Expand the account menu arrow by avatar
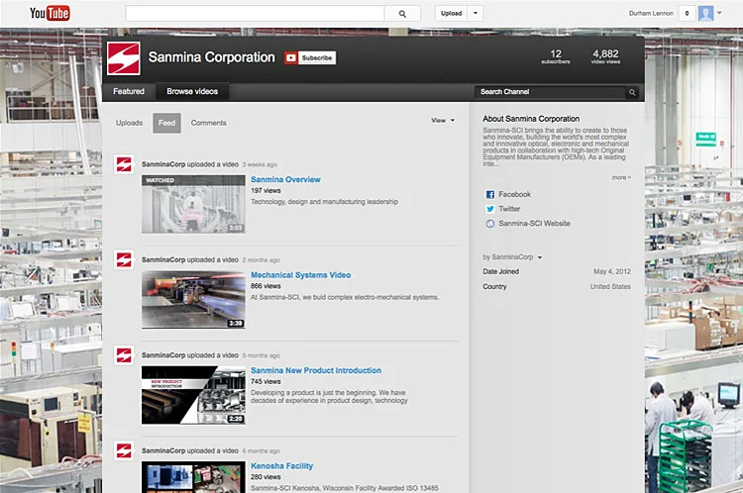Image resolution: width=743 pixels, height=493 pixels. (719, 13)
